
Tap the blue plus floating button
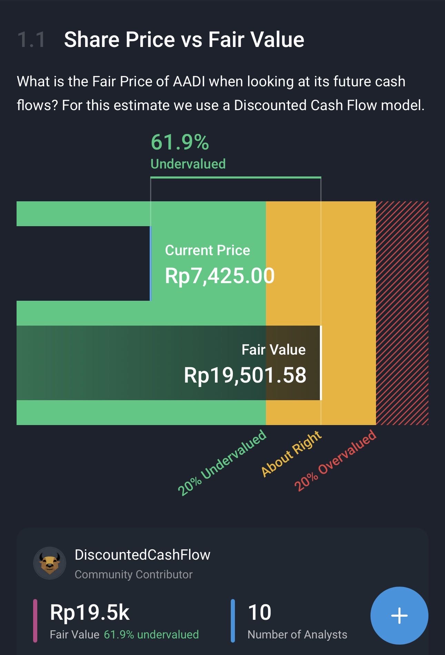[399, 615]
